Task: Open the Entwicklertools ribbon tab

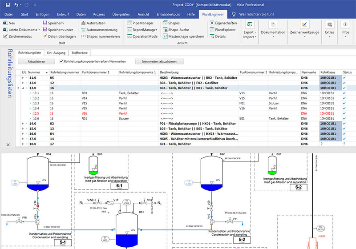Action: point(168,14)
